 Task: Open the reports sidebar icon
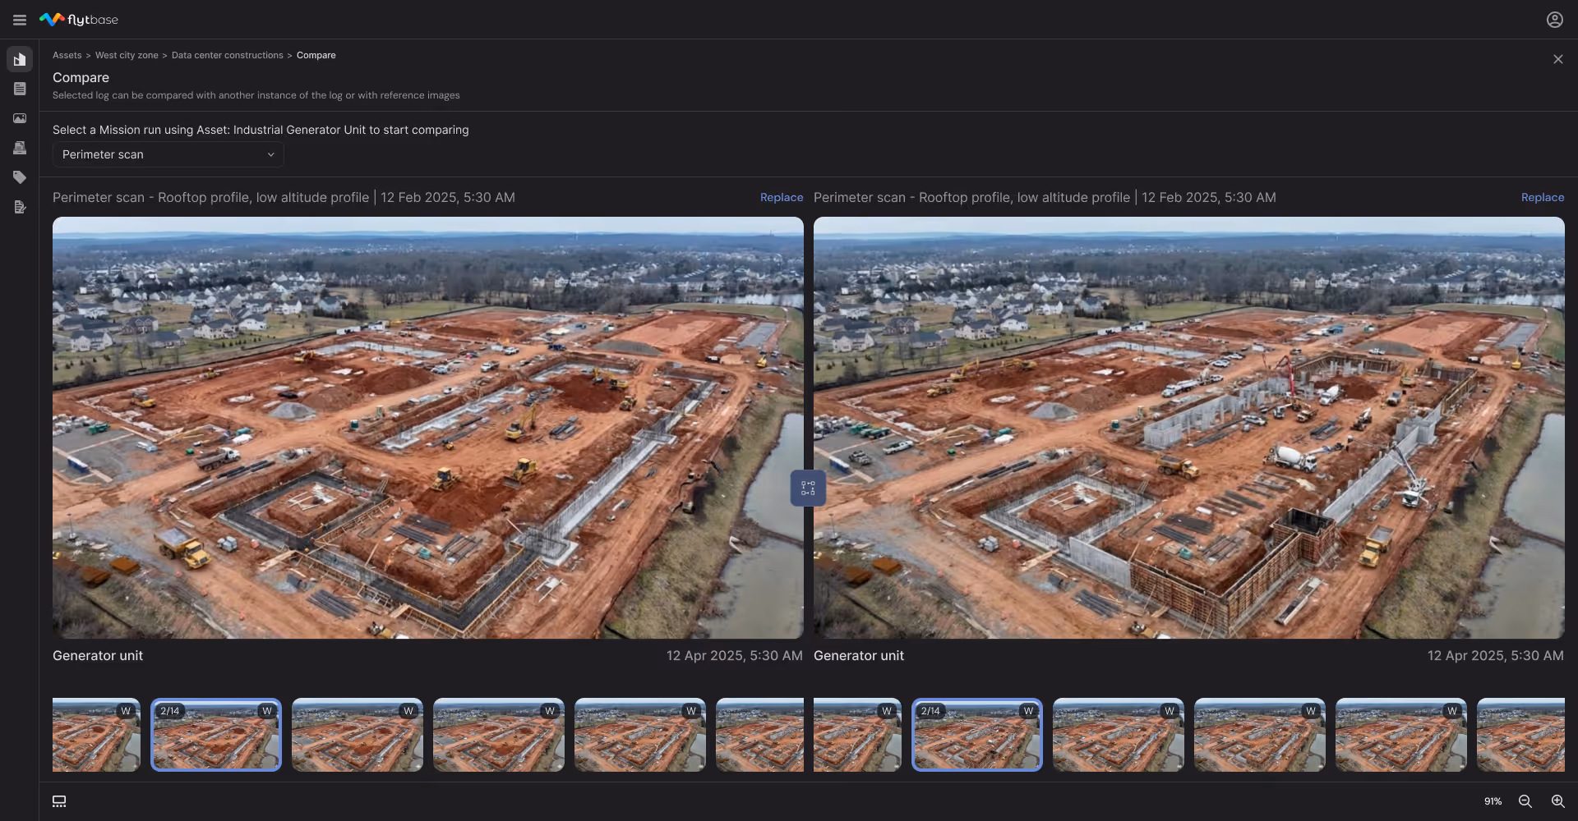[x=20, y=207]
